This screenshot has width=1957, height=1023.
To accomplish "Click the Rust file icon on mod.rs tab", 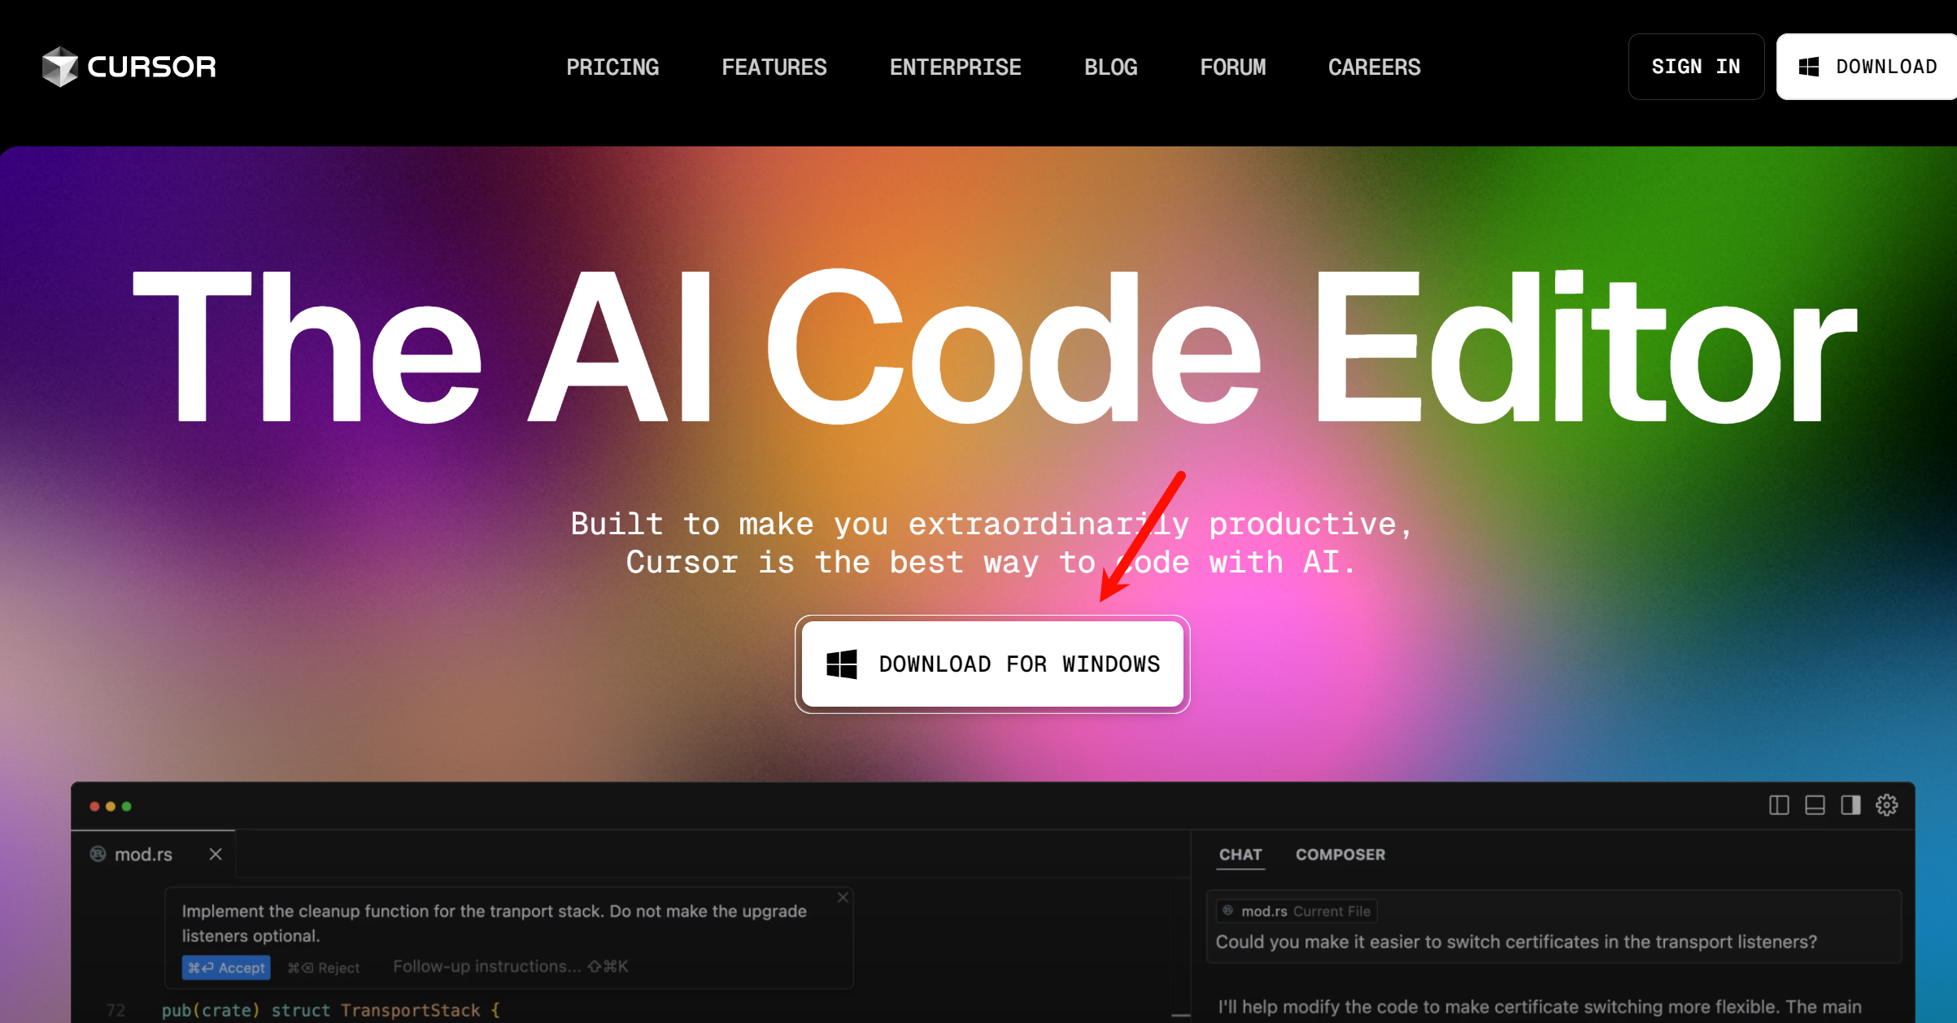I will [x=98, y=854].
